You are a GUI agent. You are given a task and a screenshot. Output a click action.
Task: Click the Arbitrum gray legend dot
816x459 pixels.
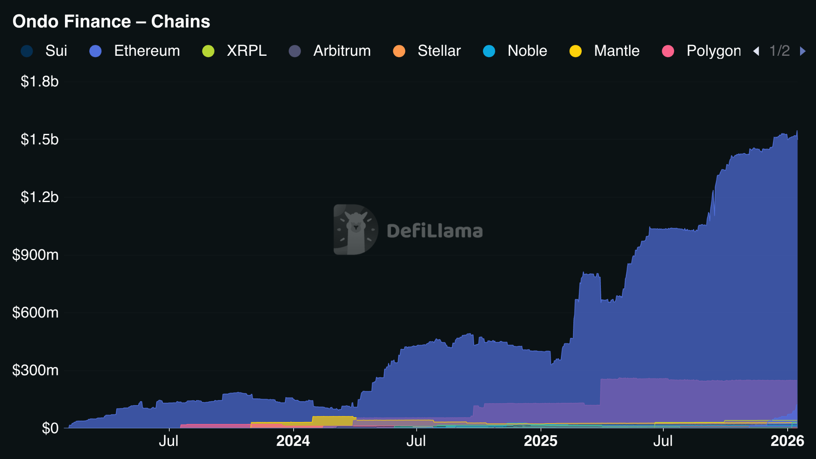tap(295, 51)
